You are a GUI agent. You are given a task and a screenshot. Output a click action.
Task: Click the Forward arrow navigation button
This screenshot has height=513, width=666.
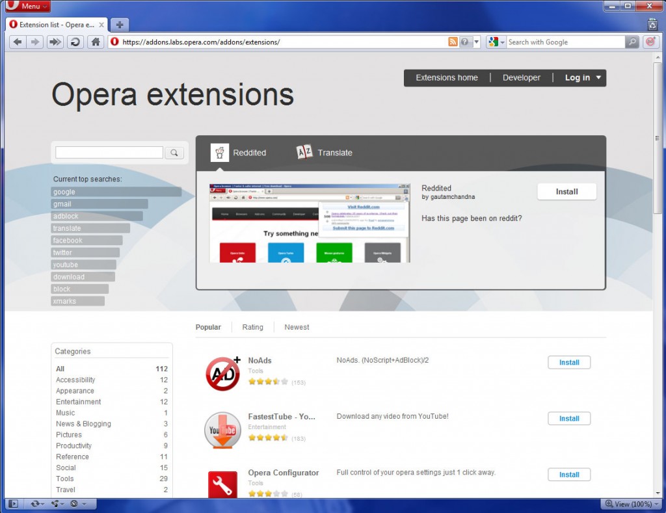point(35,42)
